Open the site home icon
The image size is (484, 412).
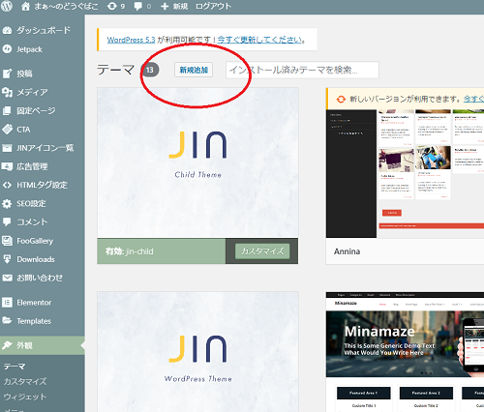[x=25, y=6]
